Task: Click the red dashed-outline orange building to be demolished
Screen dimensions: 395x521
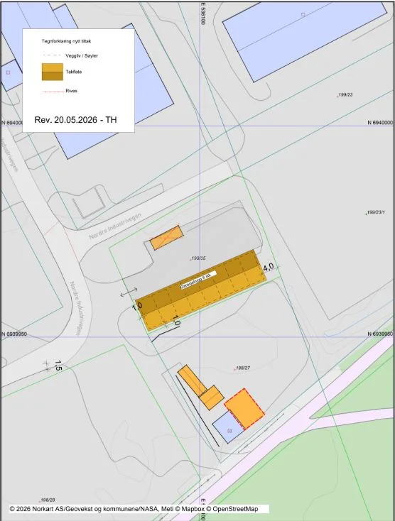Action: click(244, 408)
